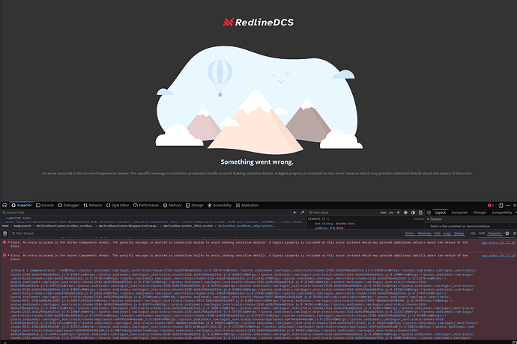Toggle the Info console filter
Viewport: 517px width, 344px height.
coord(438,233)
